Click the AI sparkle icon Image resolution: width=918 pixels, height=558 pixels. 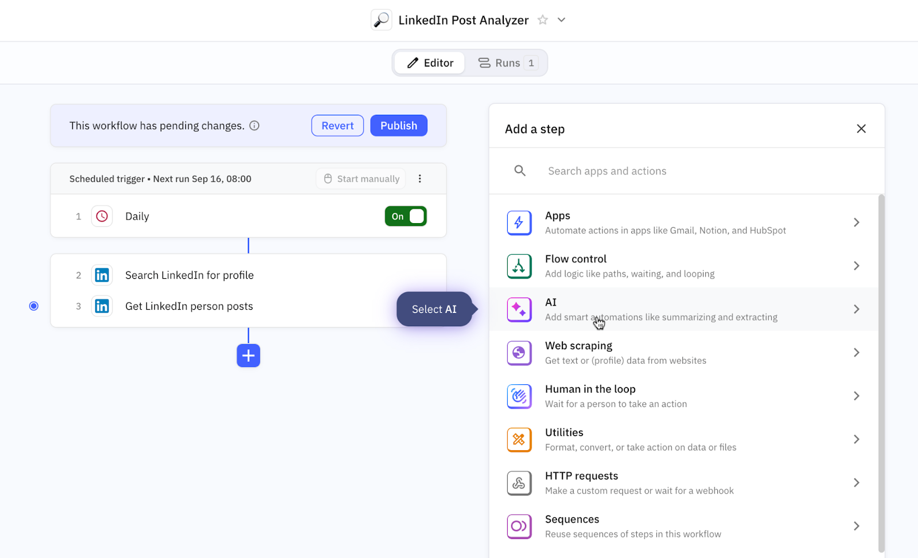(x=519, y=310)
